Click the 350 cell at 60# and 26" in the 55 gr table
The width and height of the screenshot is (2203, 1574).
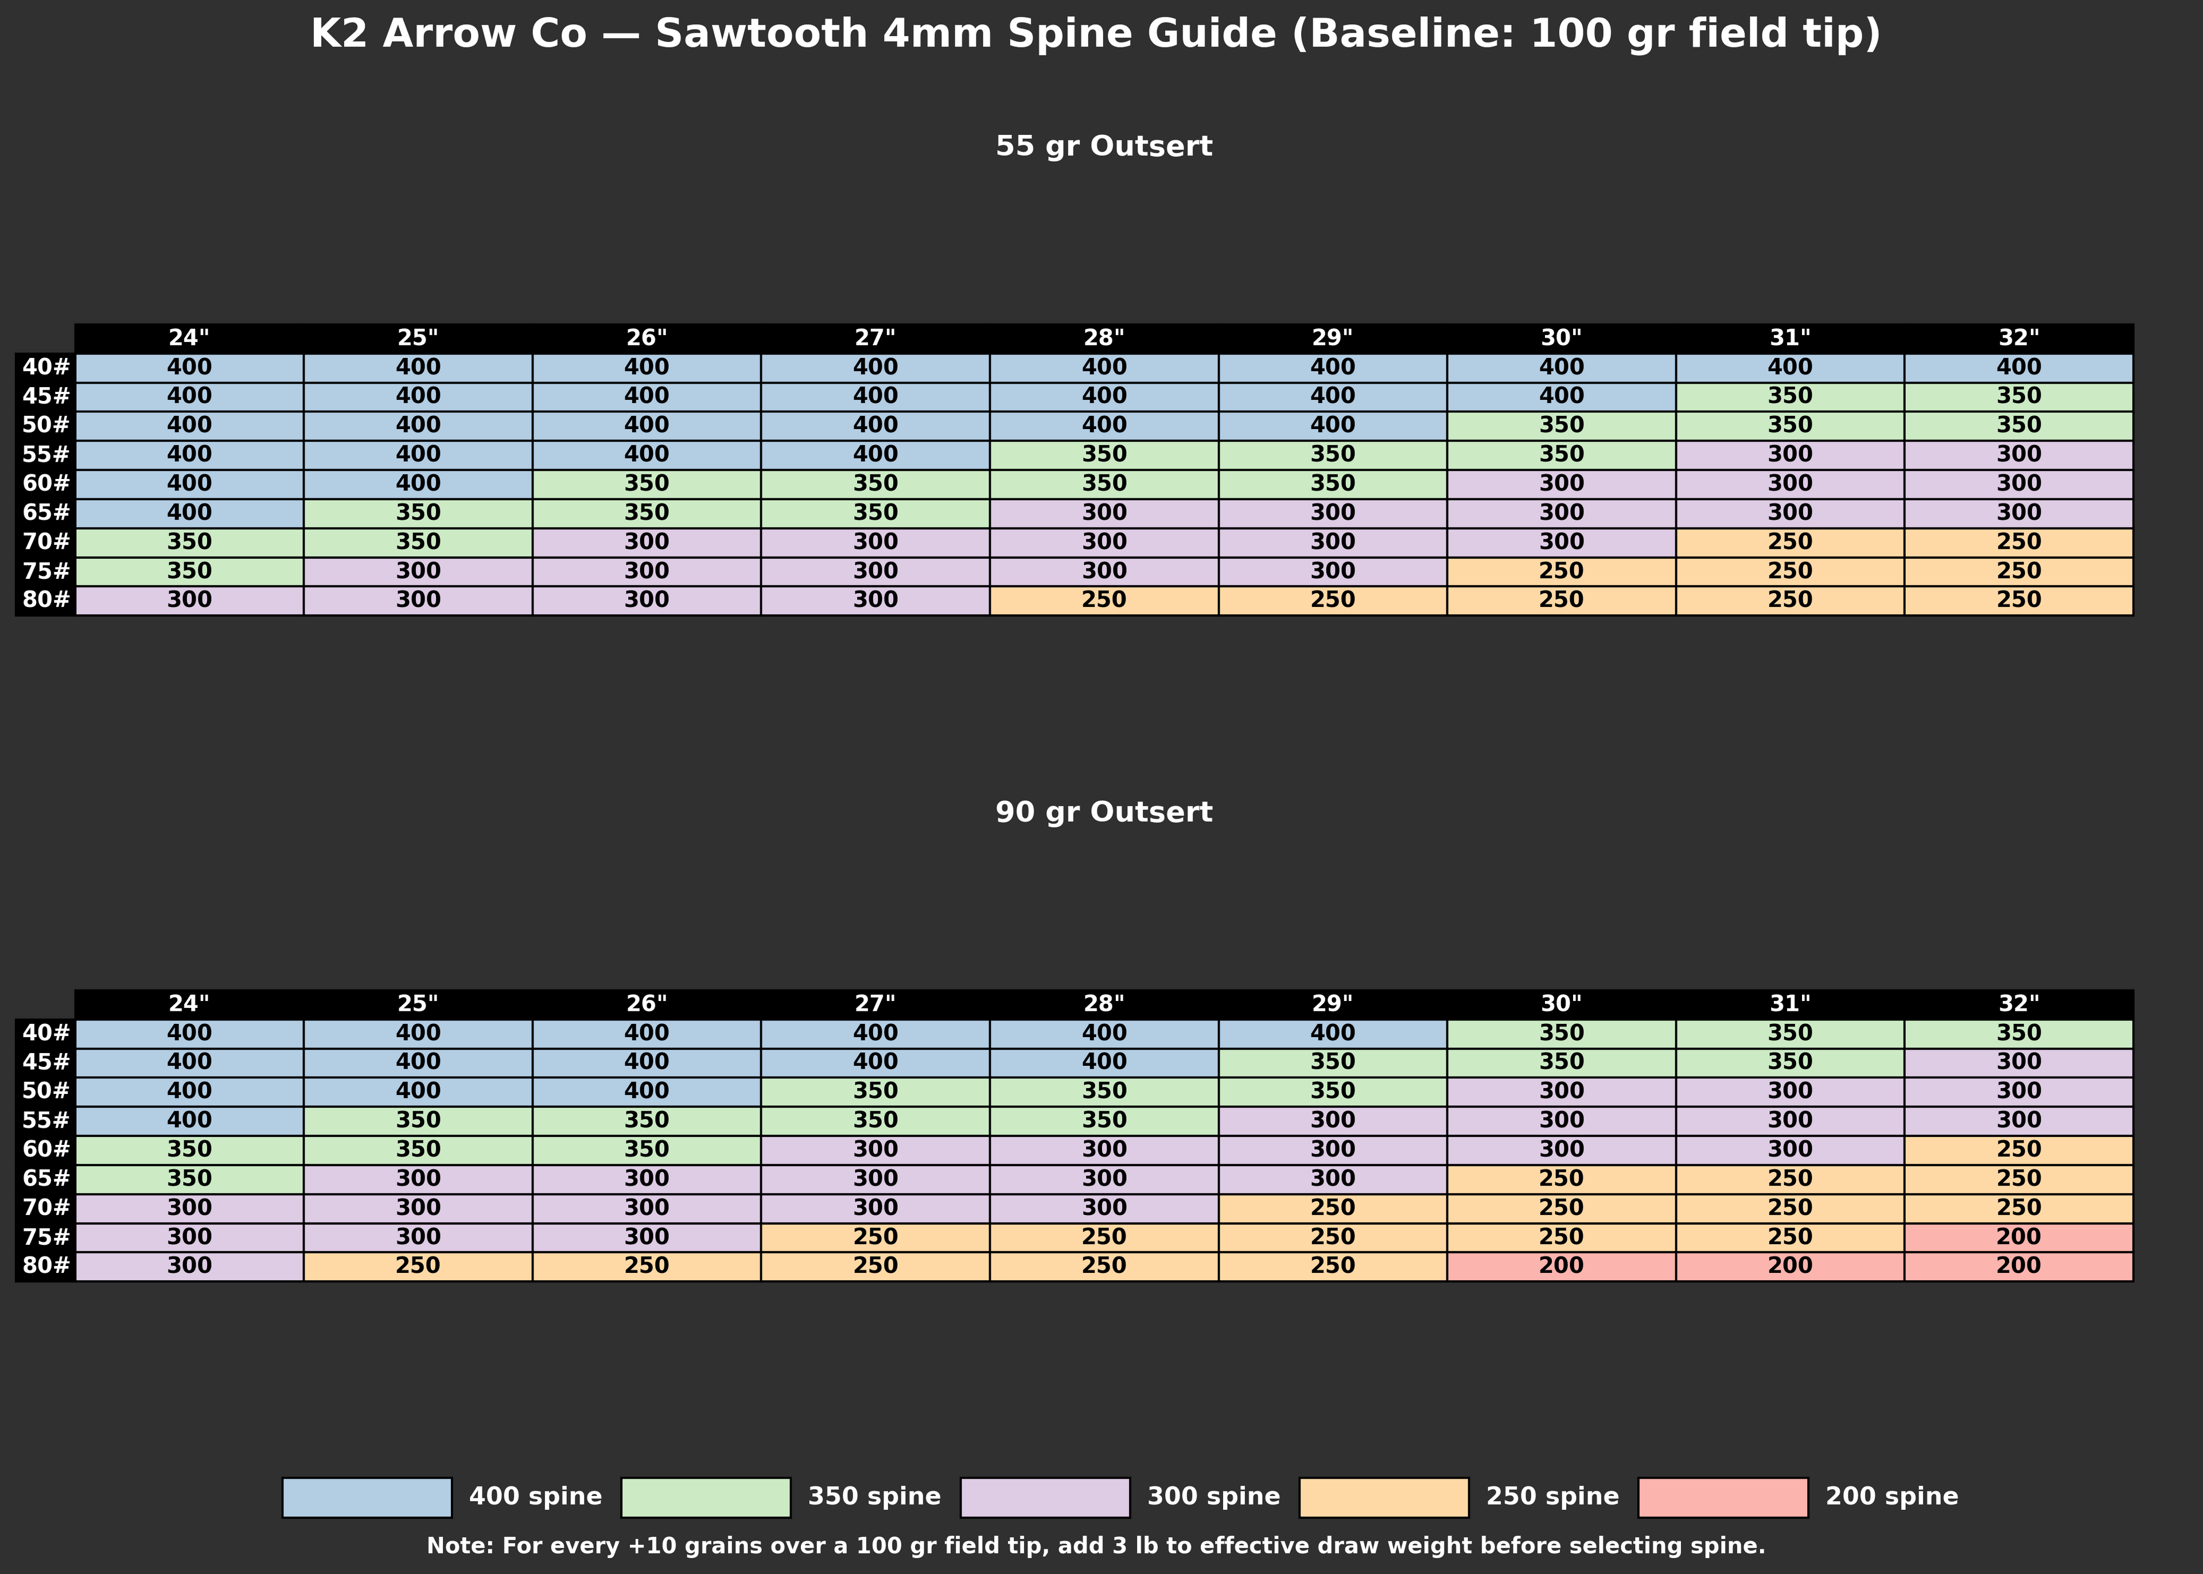647,484
